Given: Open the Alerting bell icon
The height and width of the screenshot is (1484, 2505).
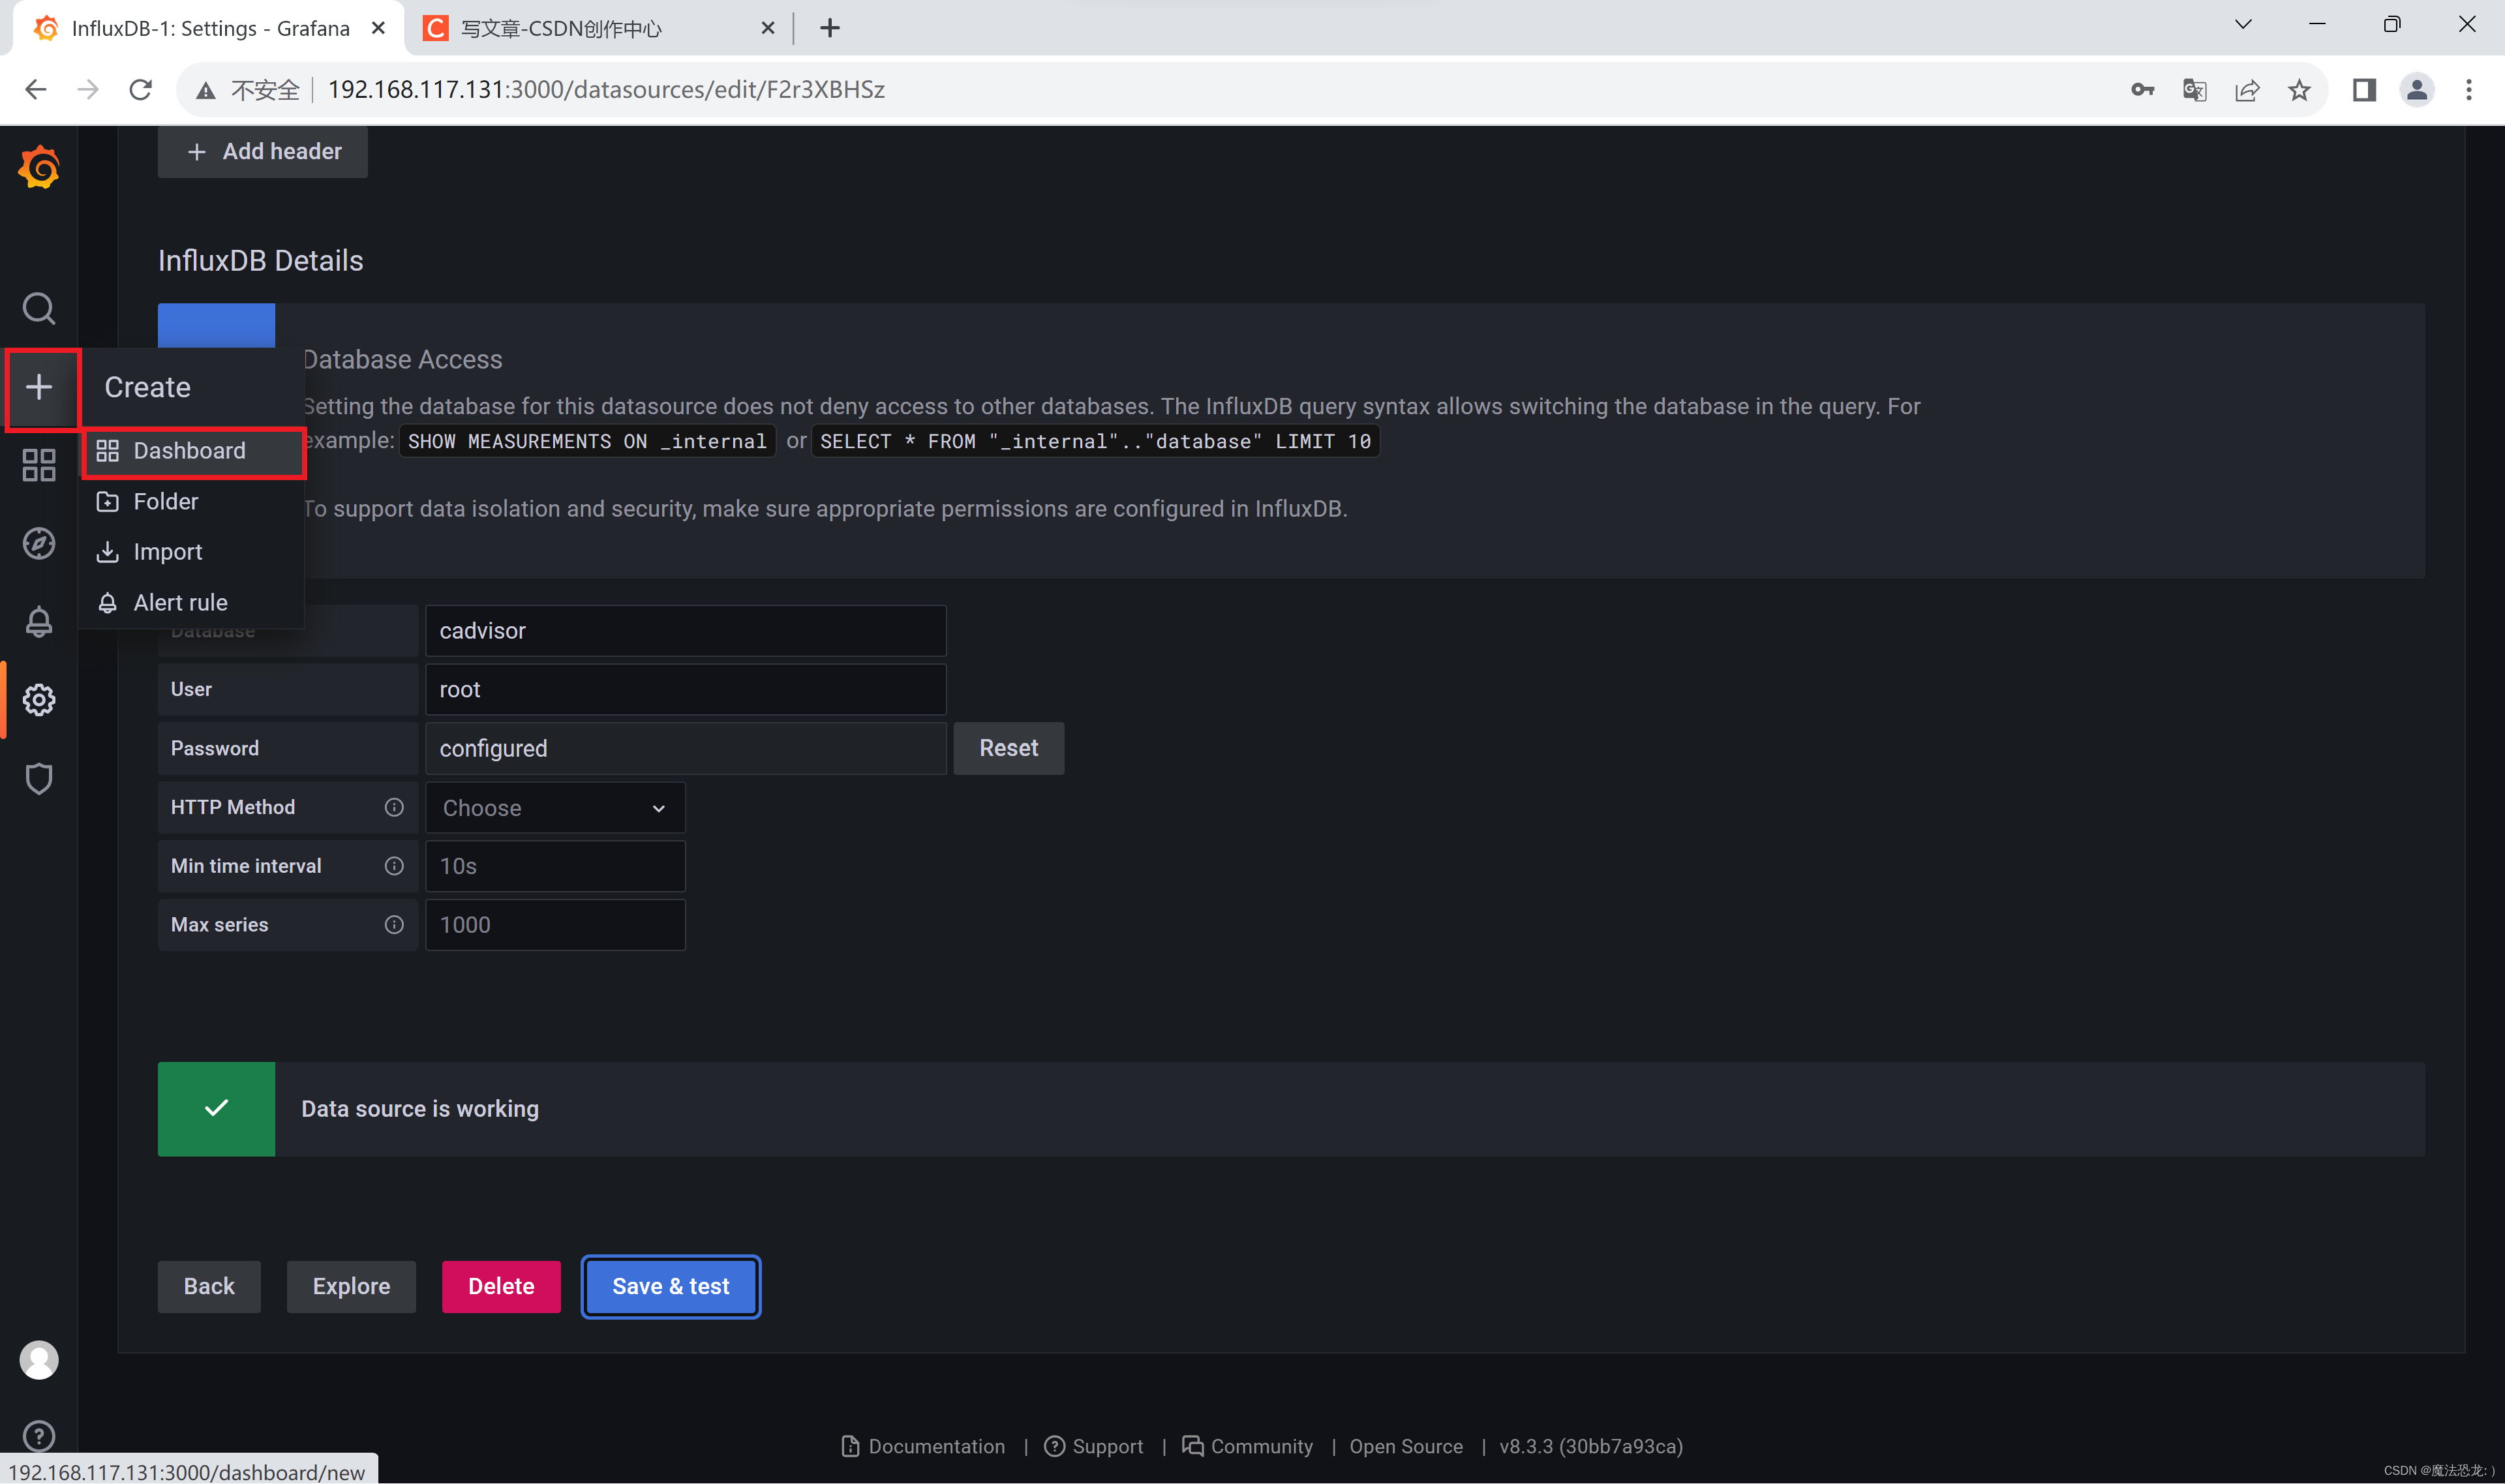Looking at the screenshot, I should pyautogui.click(x=39, y=621).
